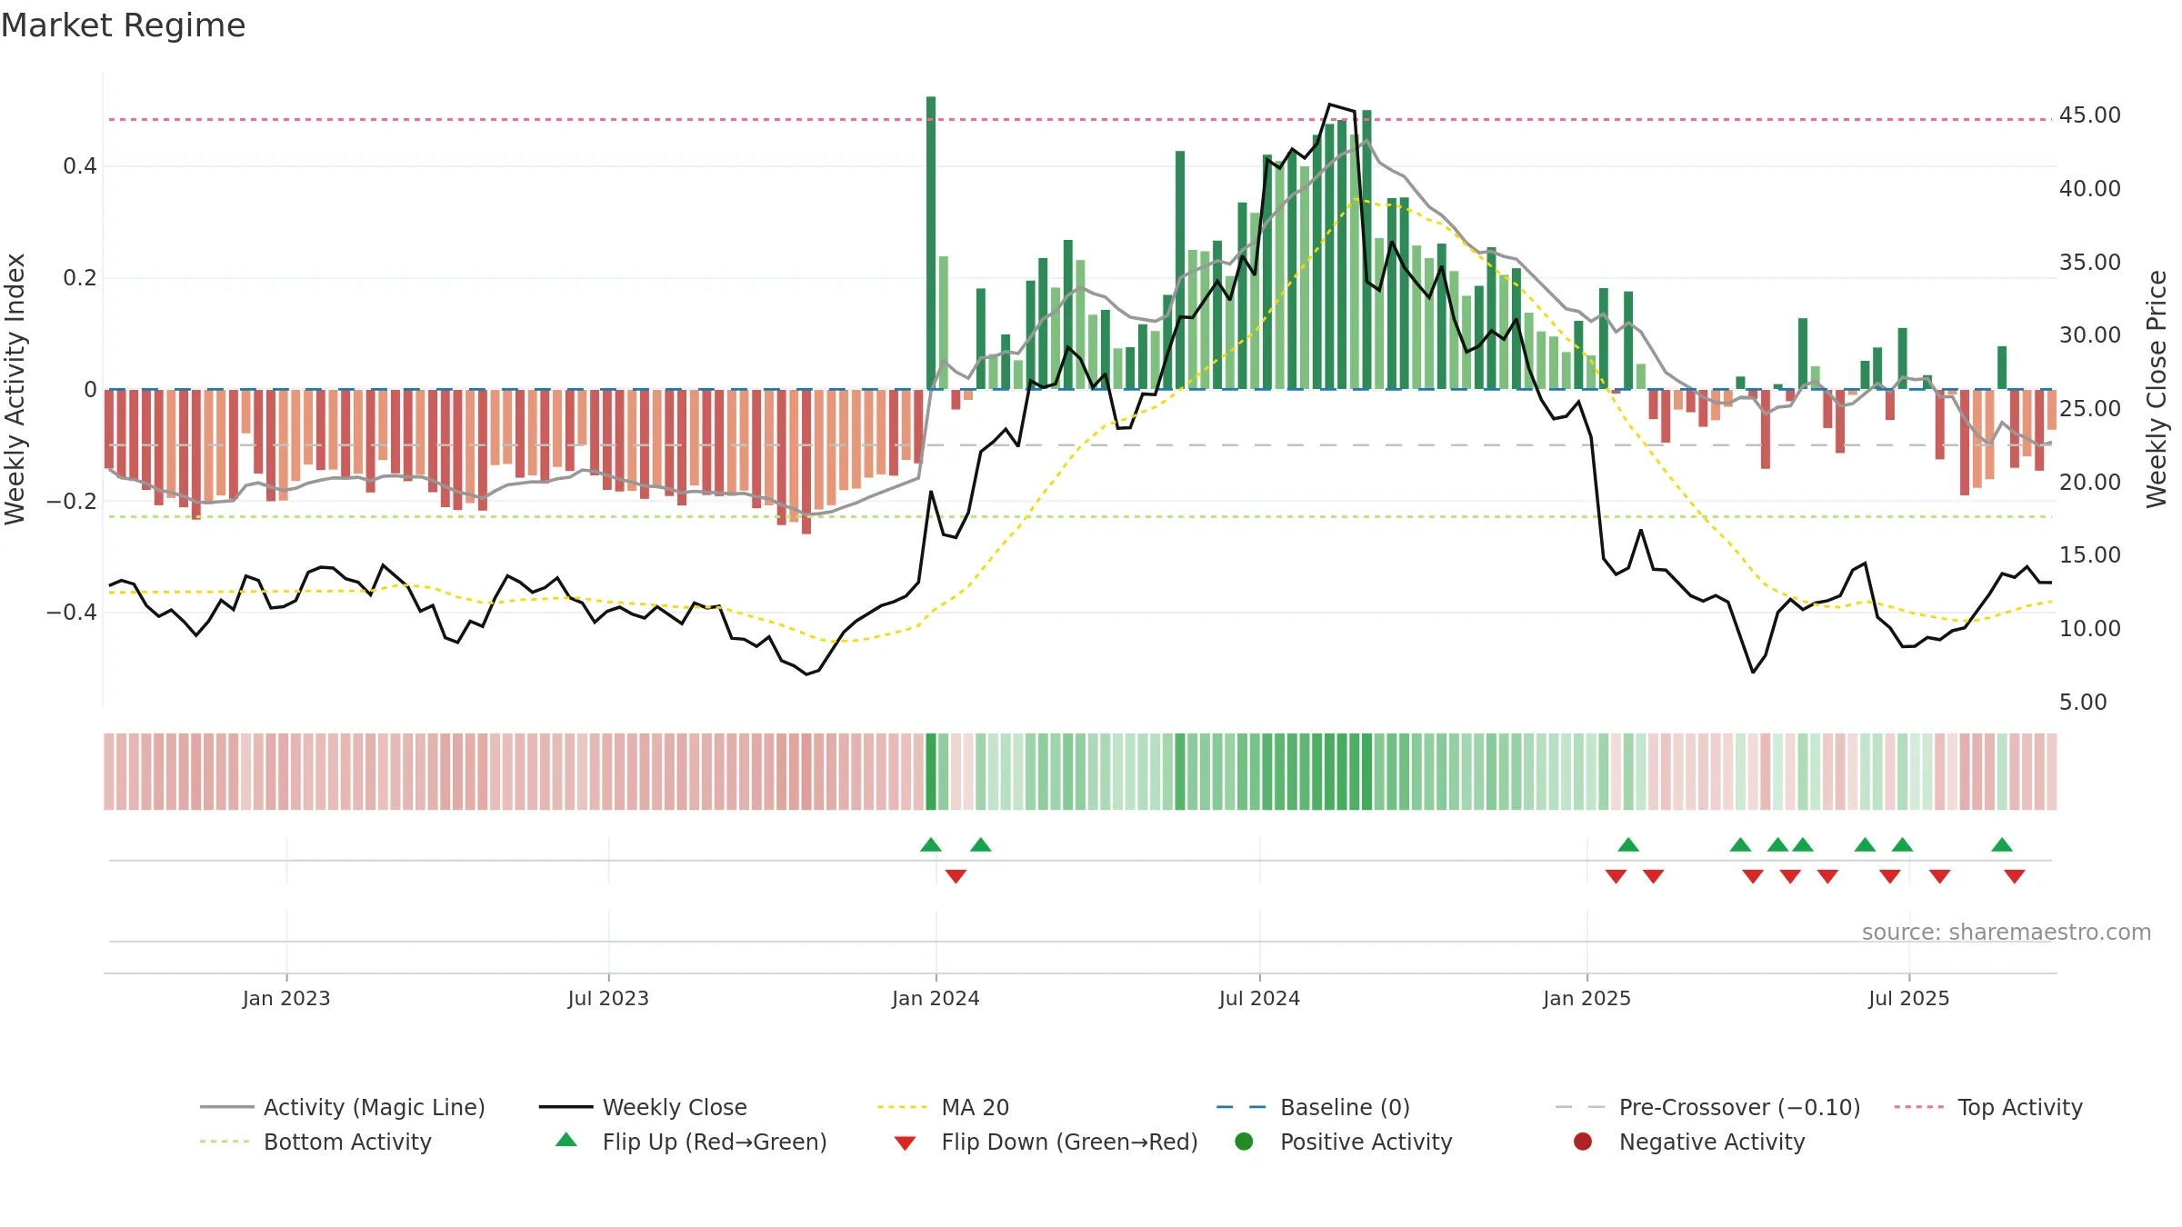Click the −0.4 activity axis tick
This screenshot has height=1227, width=2182.
click(x=72, y=613)
